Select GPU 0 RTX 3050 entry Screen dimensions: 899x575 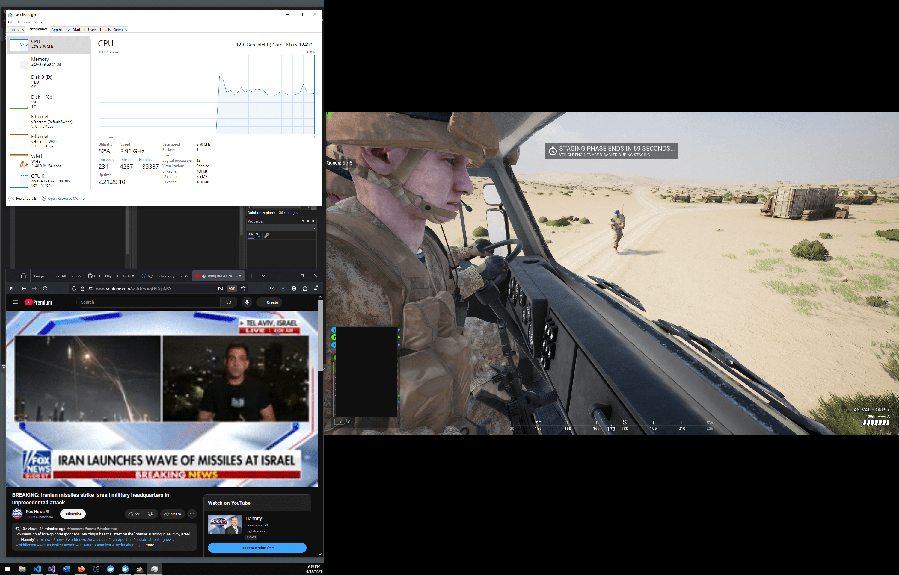coord(49,181)
